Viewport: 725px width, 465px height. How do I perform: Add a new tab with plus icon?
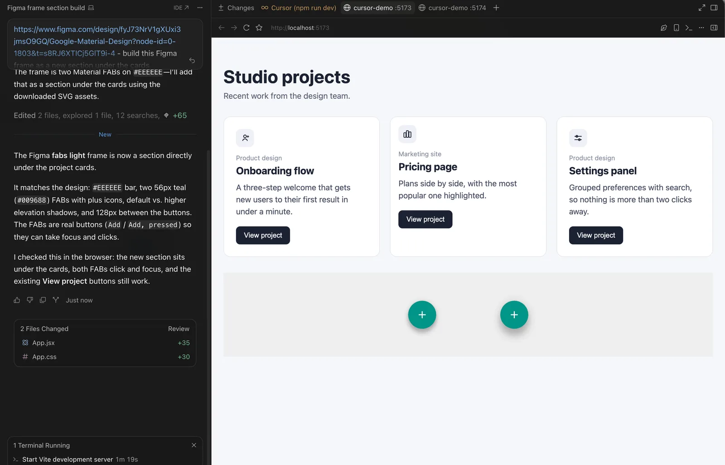496,8
